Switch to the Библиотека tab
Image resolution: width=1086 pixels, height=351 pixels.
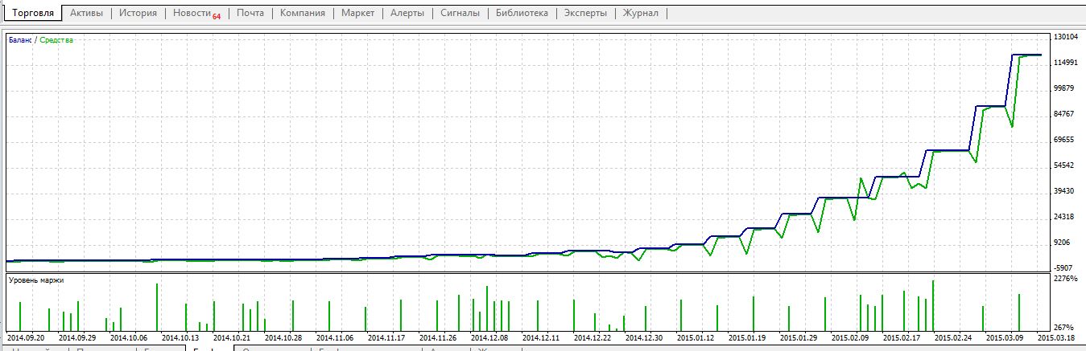522,14
